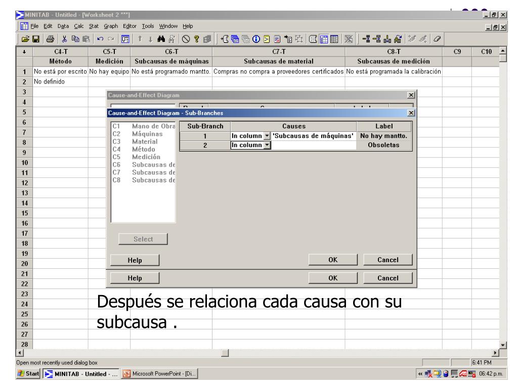Click Help in the Sub-Branches dialog

point(135,260)
